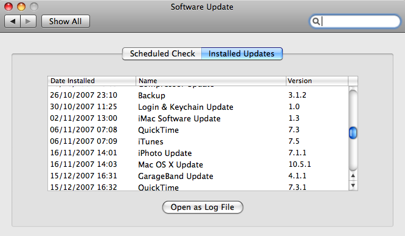This screenshot has height=236, width=405.
Task: Click the blue scrollbar thumb
Action: click(x=353, y=133)
